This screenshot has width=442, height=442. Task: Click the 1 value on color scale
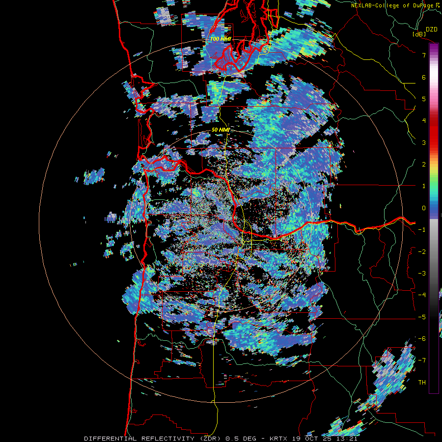click(424, 186)
